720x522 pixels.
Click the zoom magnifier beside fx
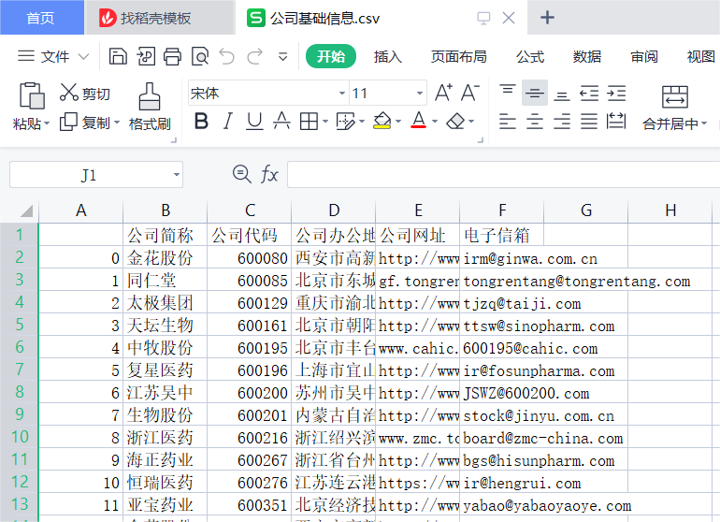point(241,175)
